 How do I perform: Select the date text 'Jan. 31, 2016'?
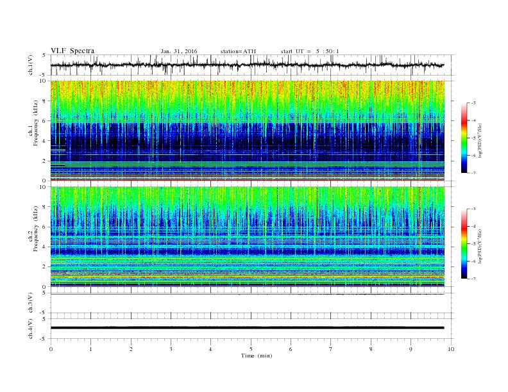[x=179, y=51]
